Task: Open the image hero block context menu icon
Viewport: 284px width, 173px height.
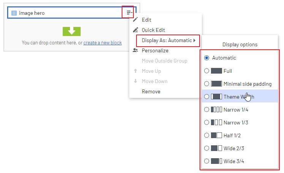Action: coord(129,13)
